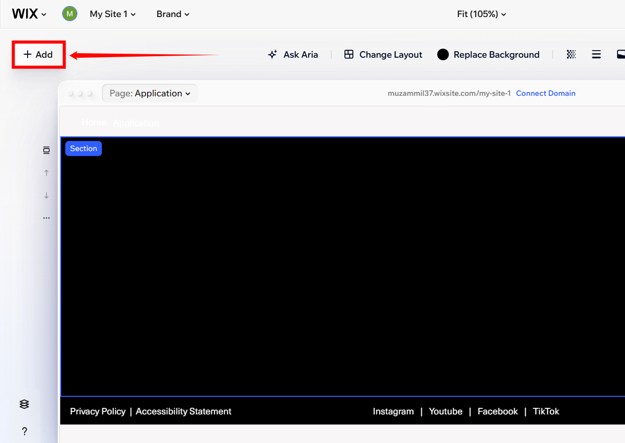Choose Change Layout option
625x443 pixels.
pyautogui.click(x=383, y=55)
